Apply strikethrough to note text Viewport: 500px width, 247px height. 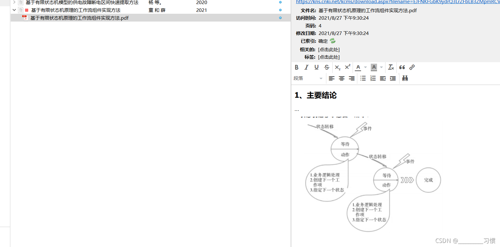coord(327,67)
